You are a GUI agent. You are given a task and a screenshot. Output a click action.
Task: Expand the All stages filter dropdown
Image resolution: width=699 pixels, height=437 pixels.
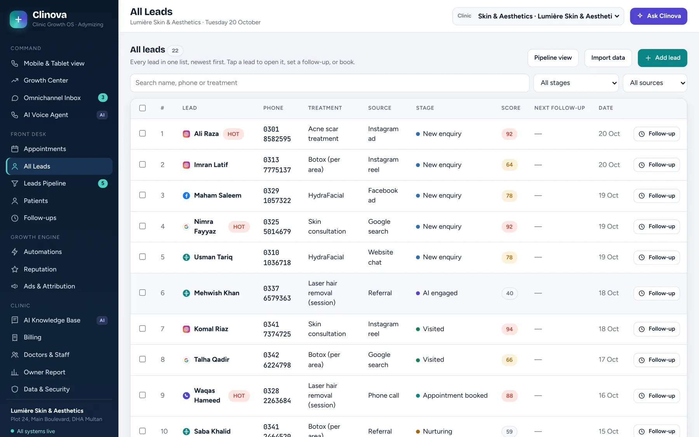click(x=576, y=83)
